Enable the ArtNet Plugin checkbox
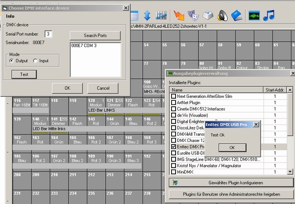Viewport: 295px width, 204px height. click(173, 103)
